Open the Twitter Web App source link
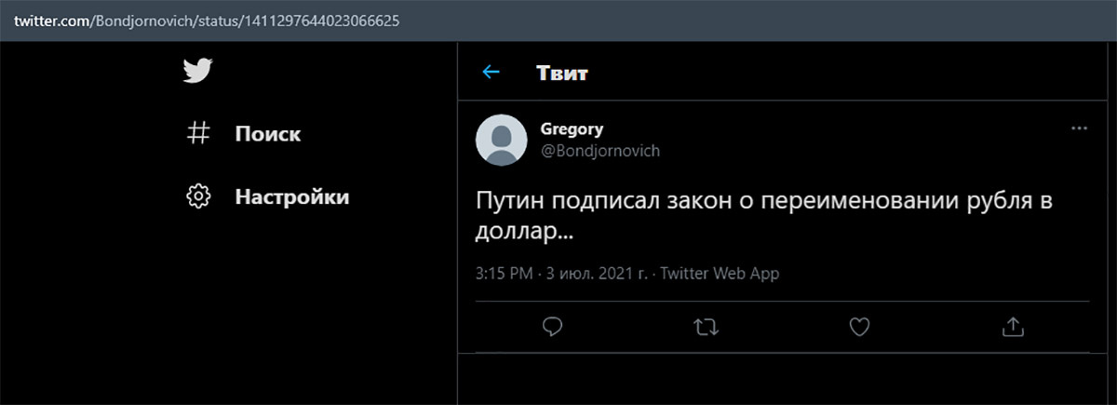Viewport: 1117px width, 405px height. [720, 274]
